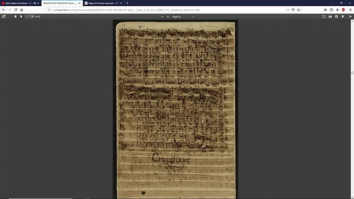Click the page number field showing 18

coord(29,17)
